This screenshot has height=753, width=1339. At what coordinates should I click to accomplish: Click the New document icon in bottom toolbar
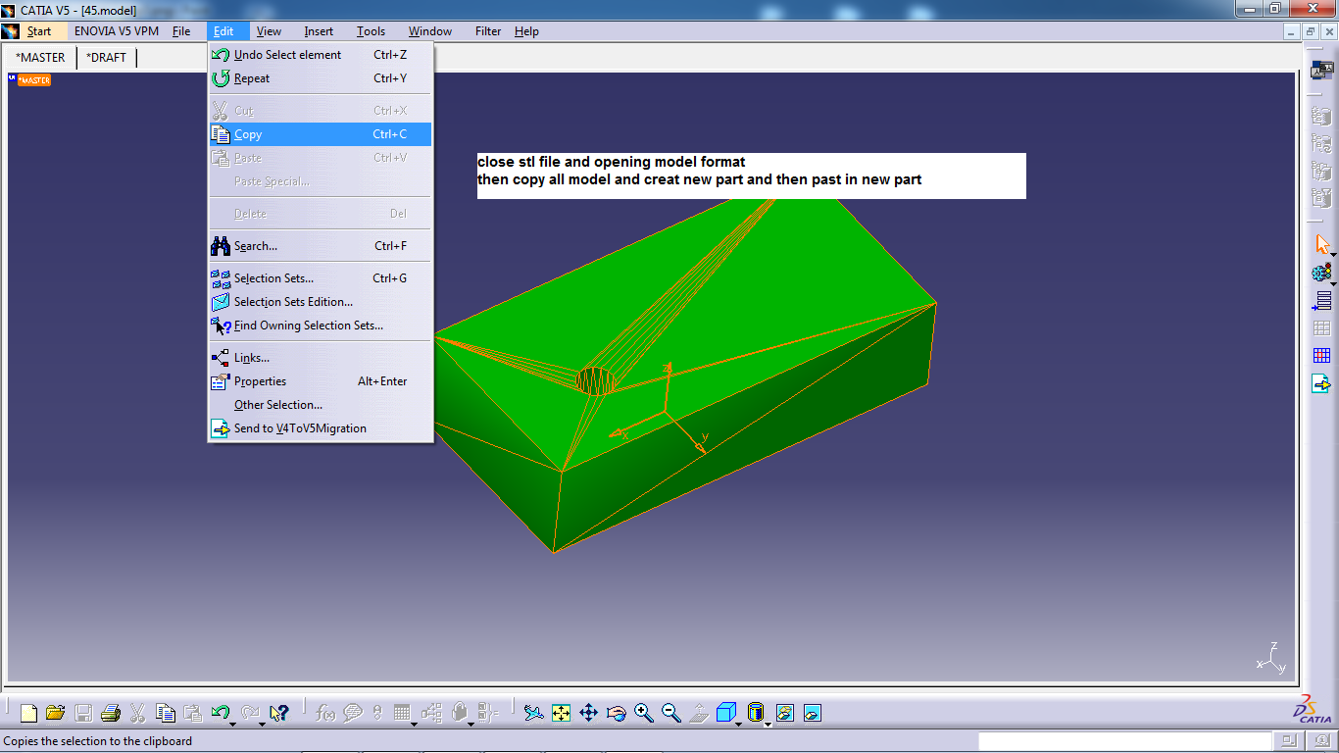point(28,714)
